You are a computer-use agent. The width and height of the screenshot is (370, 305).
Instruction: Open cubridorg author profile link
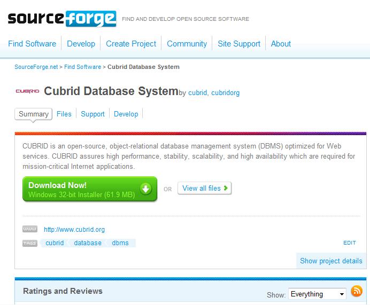225,92
